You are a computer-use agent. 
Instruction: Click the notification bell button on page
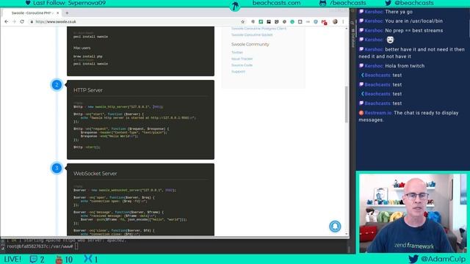(x=335, y=227)
